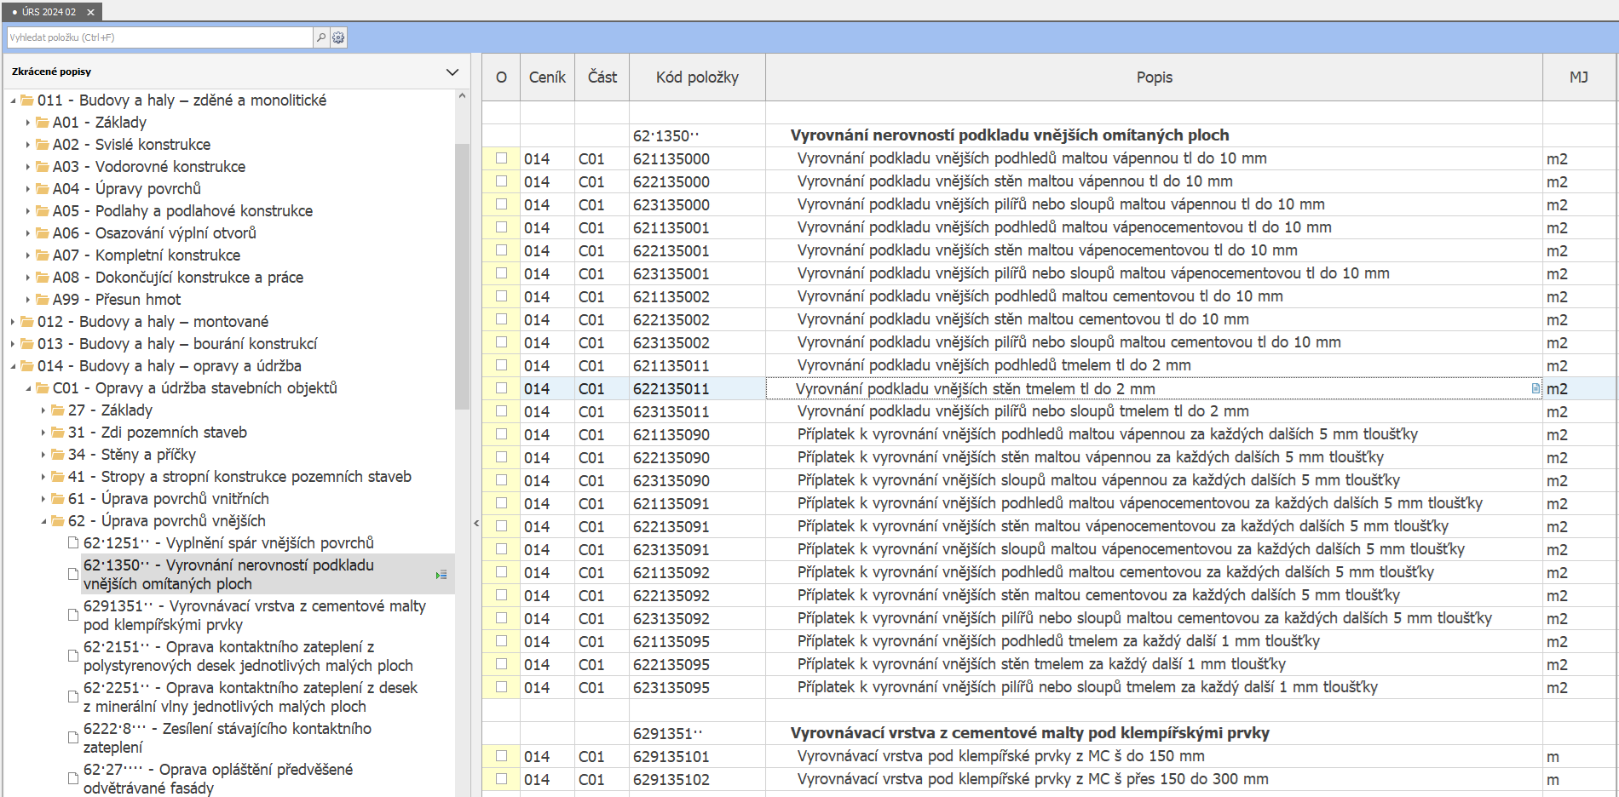This screenshot has height=797, width=1619.
Task: Click the folder icon of 27 - Základy
Action: 58,410
